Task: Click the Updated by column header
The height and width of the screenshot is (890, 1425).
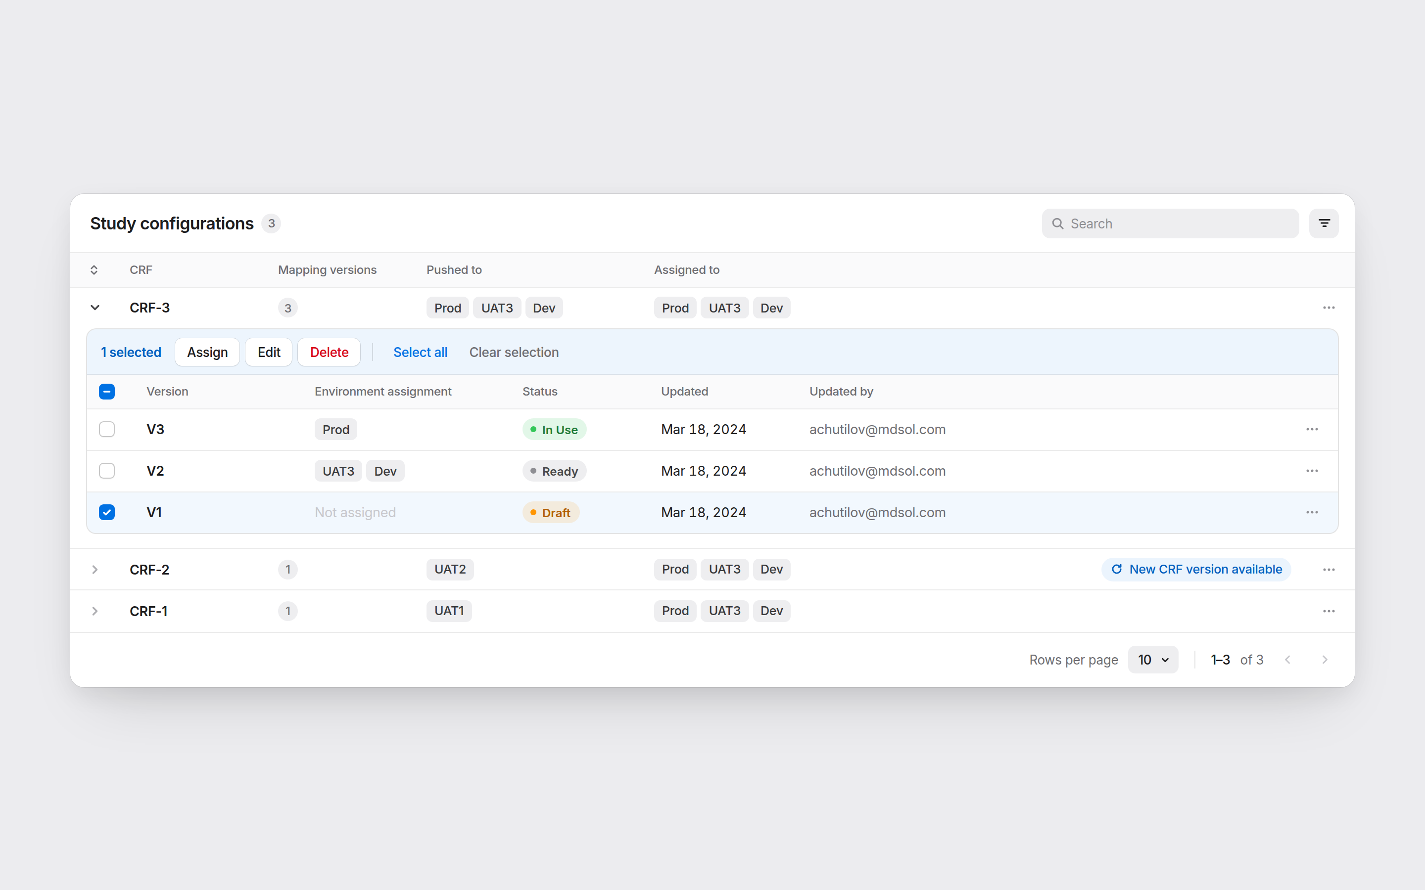Action: point(842,392)
